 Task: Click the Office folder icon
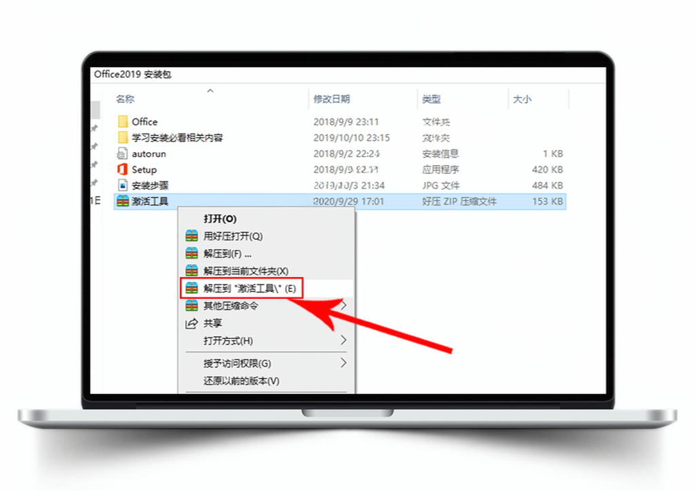coord(123,122)
